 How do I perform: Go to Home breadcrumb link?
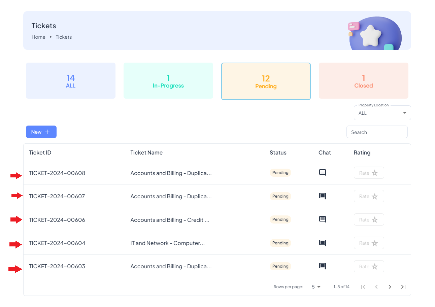[38, 37]
